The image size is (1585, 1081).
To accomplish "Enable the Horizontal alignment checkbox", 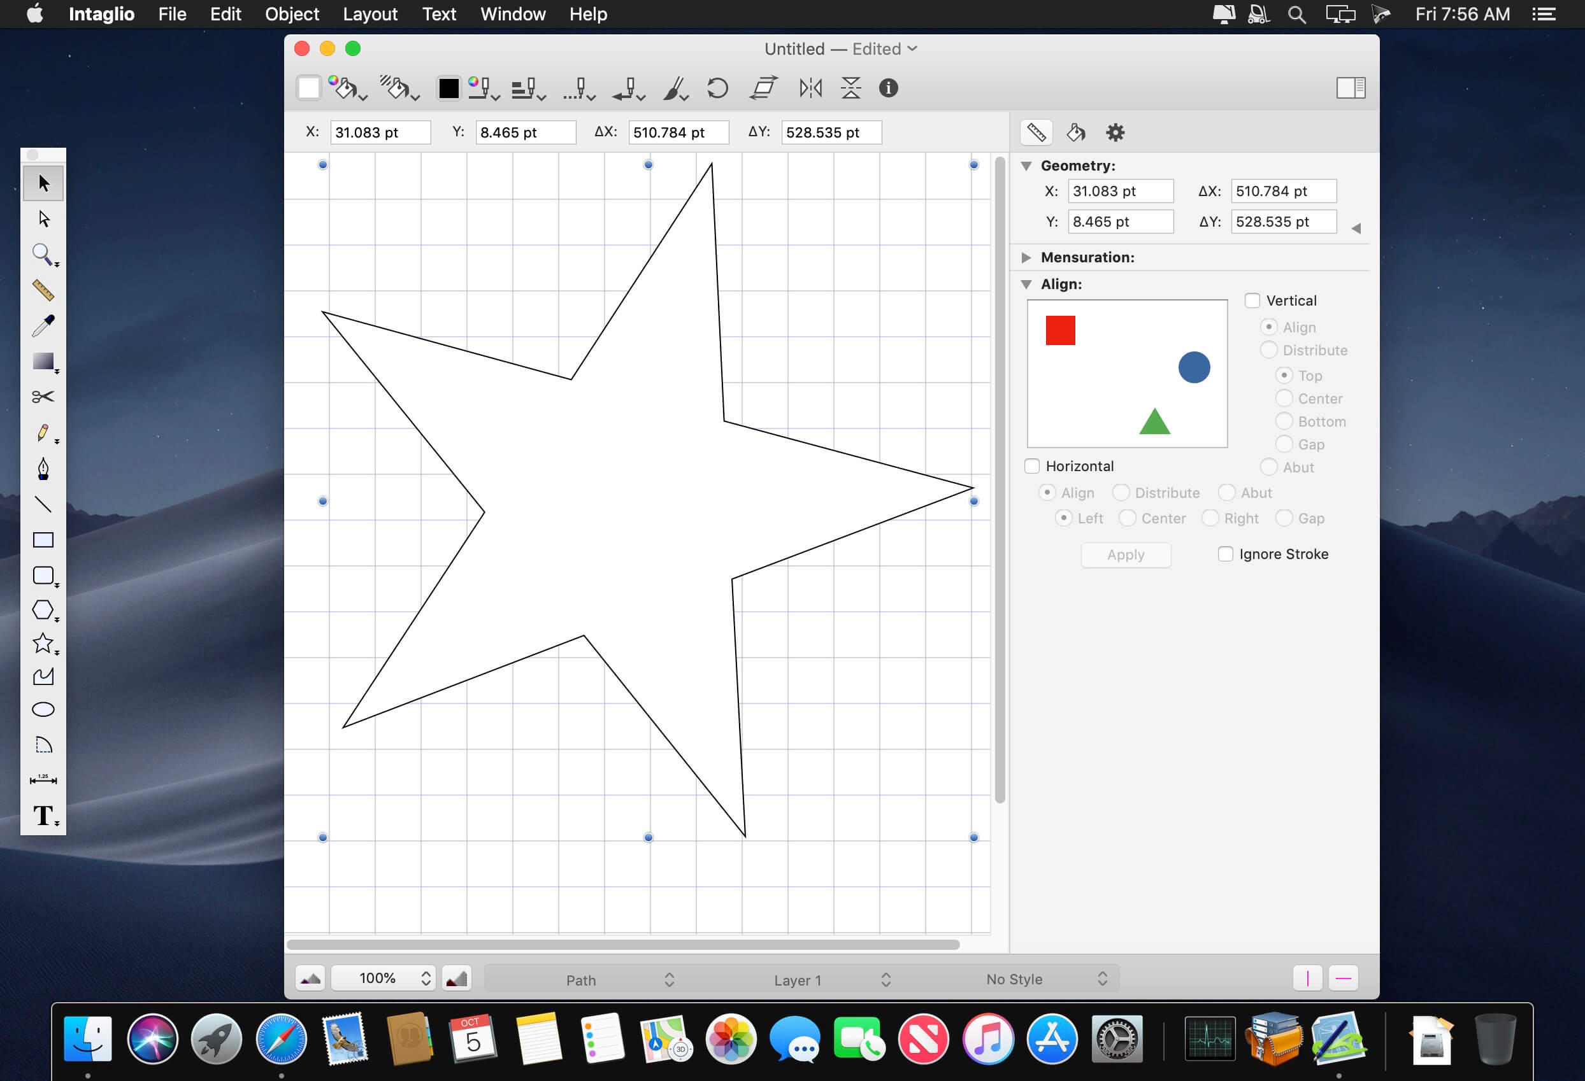I will coord(1032,466).
